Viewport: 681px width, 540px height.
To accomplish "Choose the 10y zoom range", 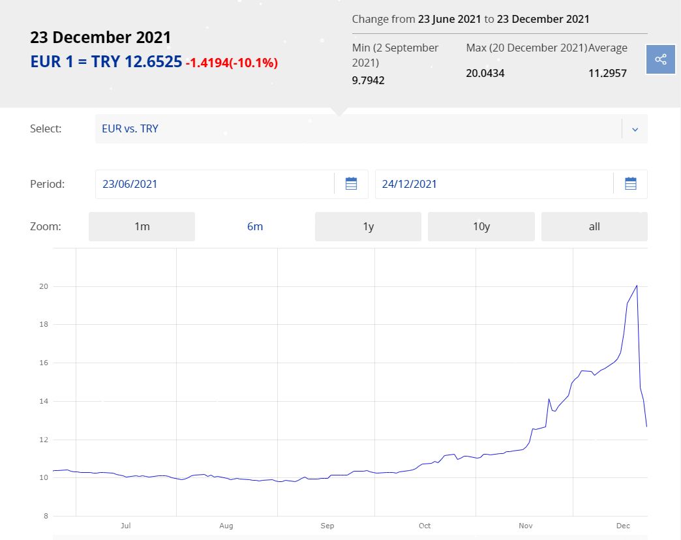I will pyautogui.click(x=481, y=226).
